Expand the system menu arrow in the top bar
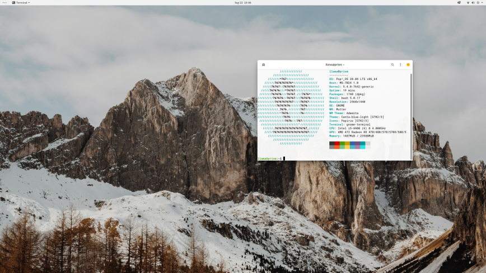Viewport: 486px width, 273px height. (482, 2)
